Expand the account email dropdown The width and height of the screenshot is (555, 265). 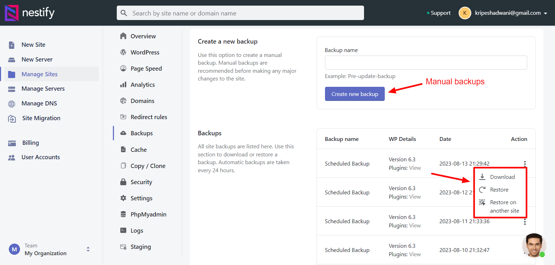pyautogui.click(x=546, y=13)
